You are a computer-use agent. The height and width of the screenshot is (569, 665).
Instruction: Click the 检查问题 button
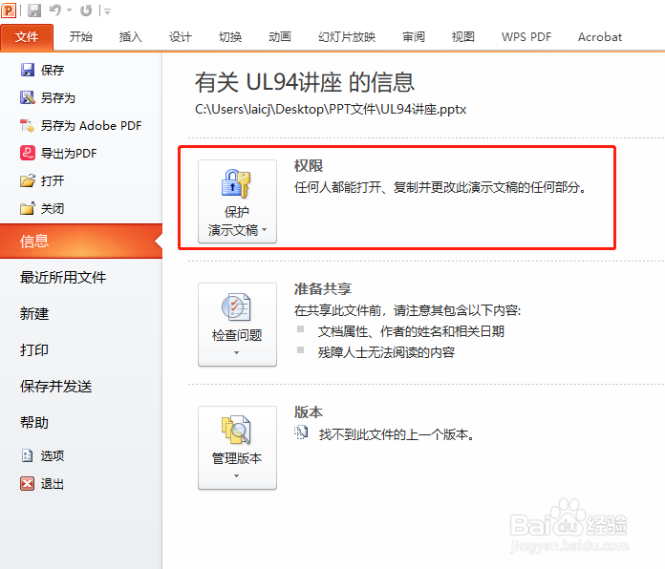tap(237, 325)
